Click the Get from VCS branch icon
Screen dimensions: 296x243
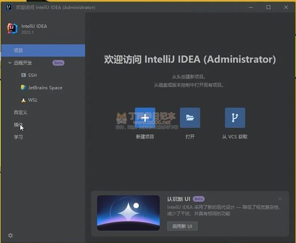coord(235,118)
